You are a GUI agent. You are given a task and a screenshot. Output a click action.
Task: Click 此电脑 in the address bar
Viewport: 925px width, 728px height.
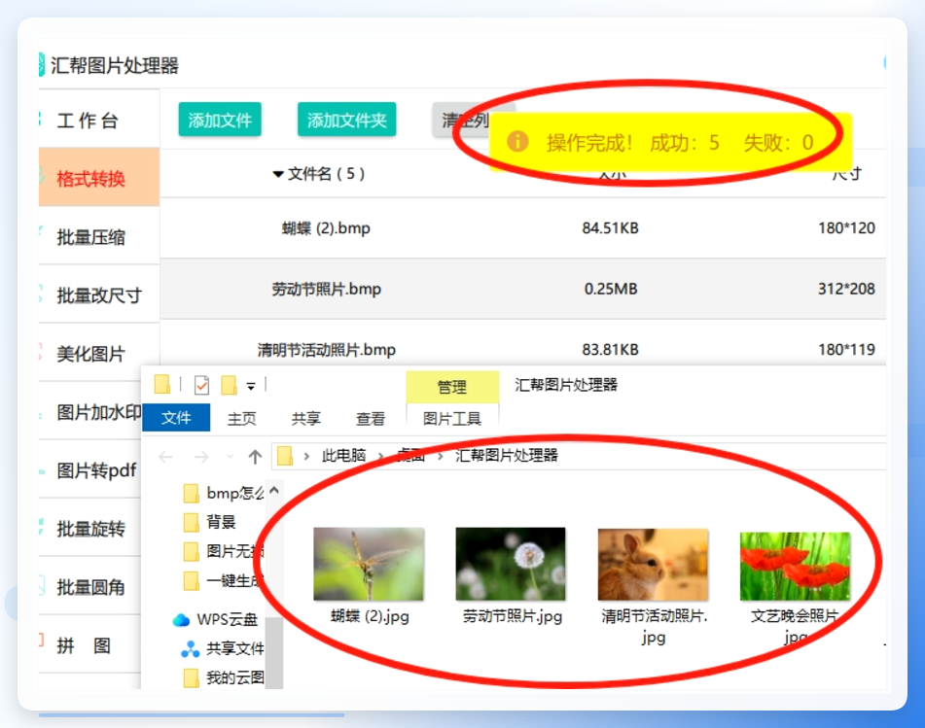343,455
